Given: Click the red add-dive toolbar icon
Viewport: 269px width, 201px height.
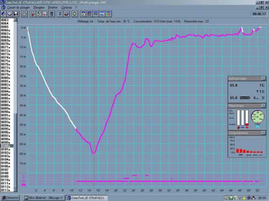Looking at the screenshot, I should coord(33,14).
